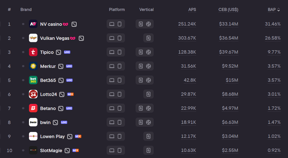288x158 pixels.
Task: Toggle the status dot beside SlotMagie
Action: pyautogui.click(x=23, y=150)
